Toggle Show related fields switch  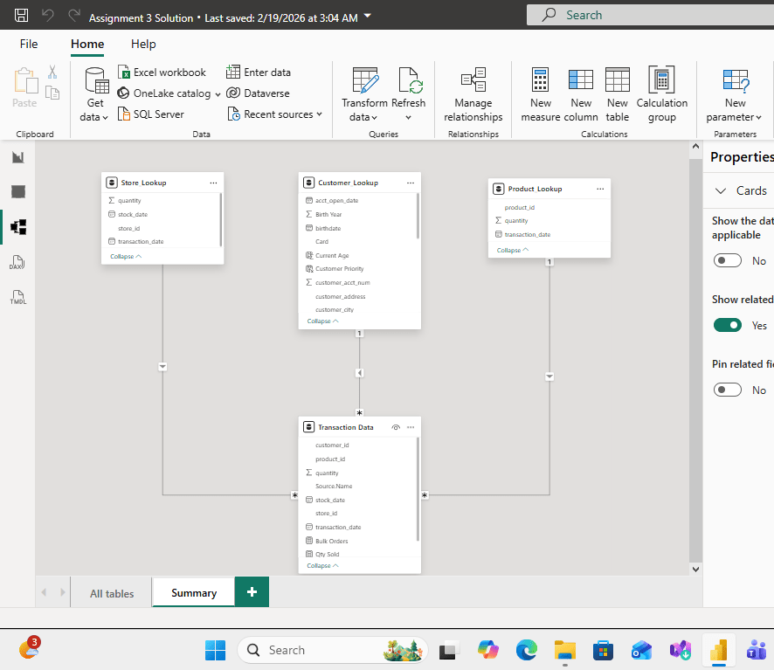(727, 325)
